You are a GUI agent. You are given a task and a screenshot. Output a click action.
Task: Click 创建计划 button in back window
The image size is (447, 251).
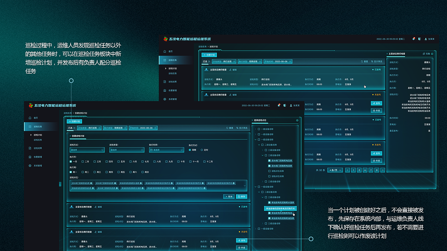(209, 55)
